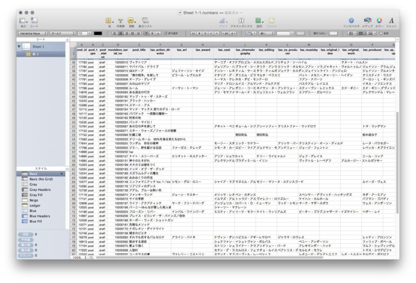Apply the Ledger table style
The width and height of the screenshot is (416, 283).
[41, 206]
